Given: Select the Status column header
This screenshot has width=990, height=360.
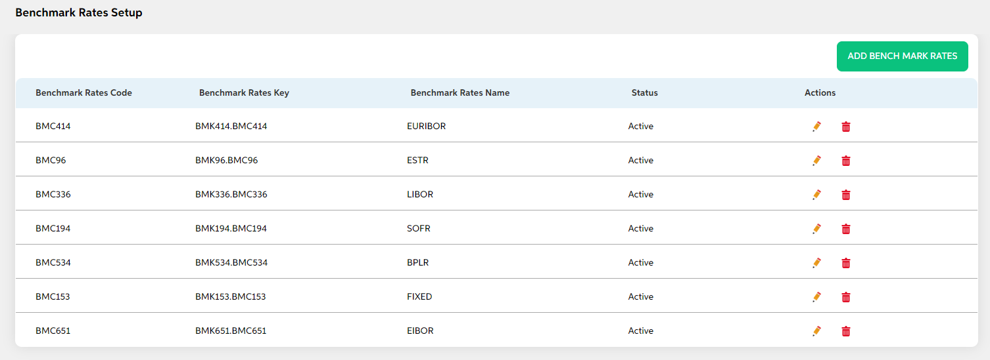Looking at the screenshot, I should coord(645,93).
